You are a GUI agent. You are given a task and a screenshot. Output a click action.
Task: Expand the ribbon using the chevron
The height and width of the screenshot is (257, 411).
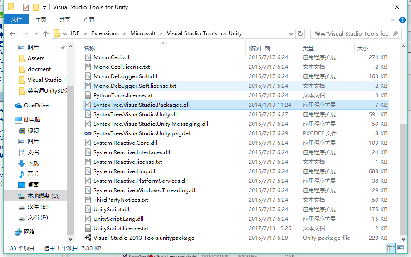point(392,20)
